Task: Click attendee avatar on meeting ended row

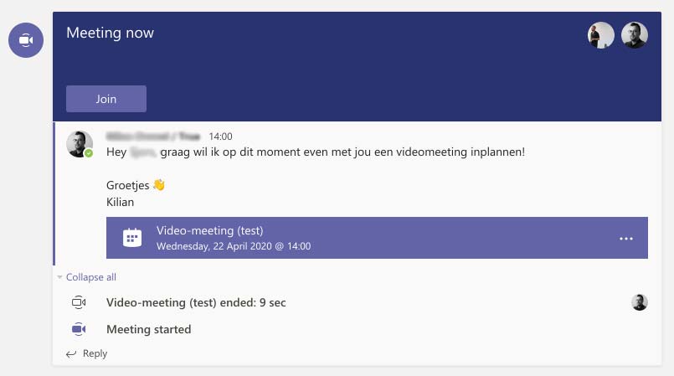Action: (x=640, y=302)
